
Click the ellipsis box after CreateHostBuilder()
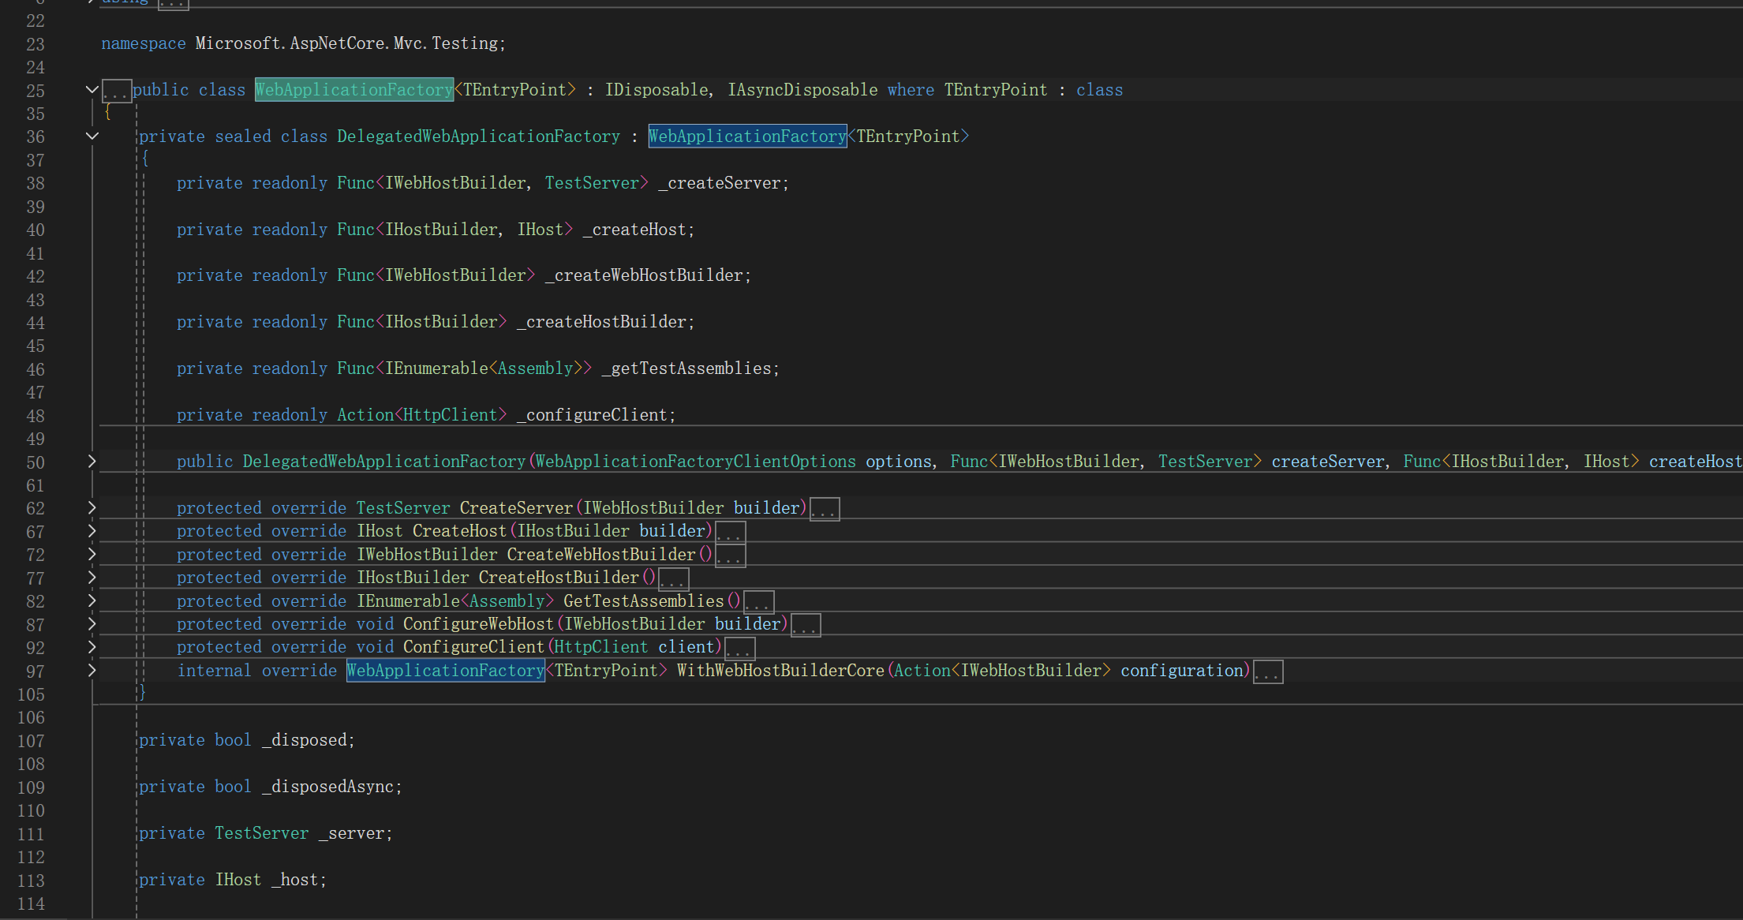tap(673, 579)
